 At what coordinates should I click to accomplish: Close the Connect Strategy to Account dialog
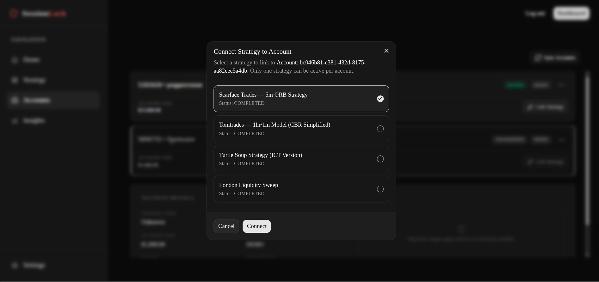tap(386, 51)
